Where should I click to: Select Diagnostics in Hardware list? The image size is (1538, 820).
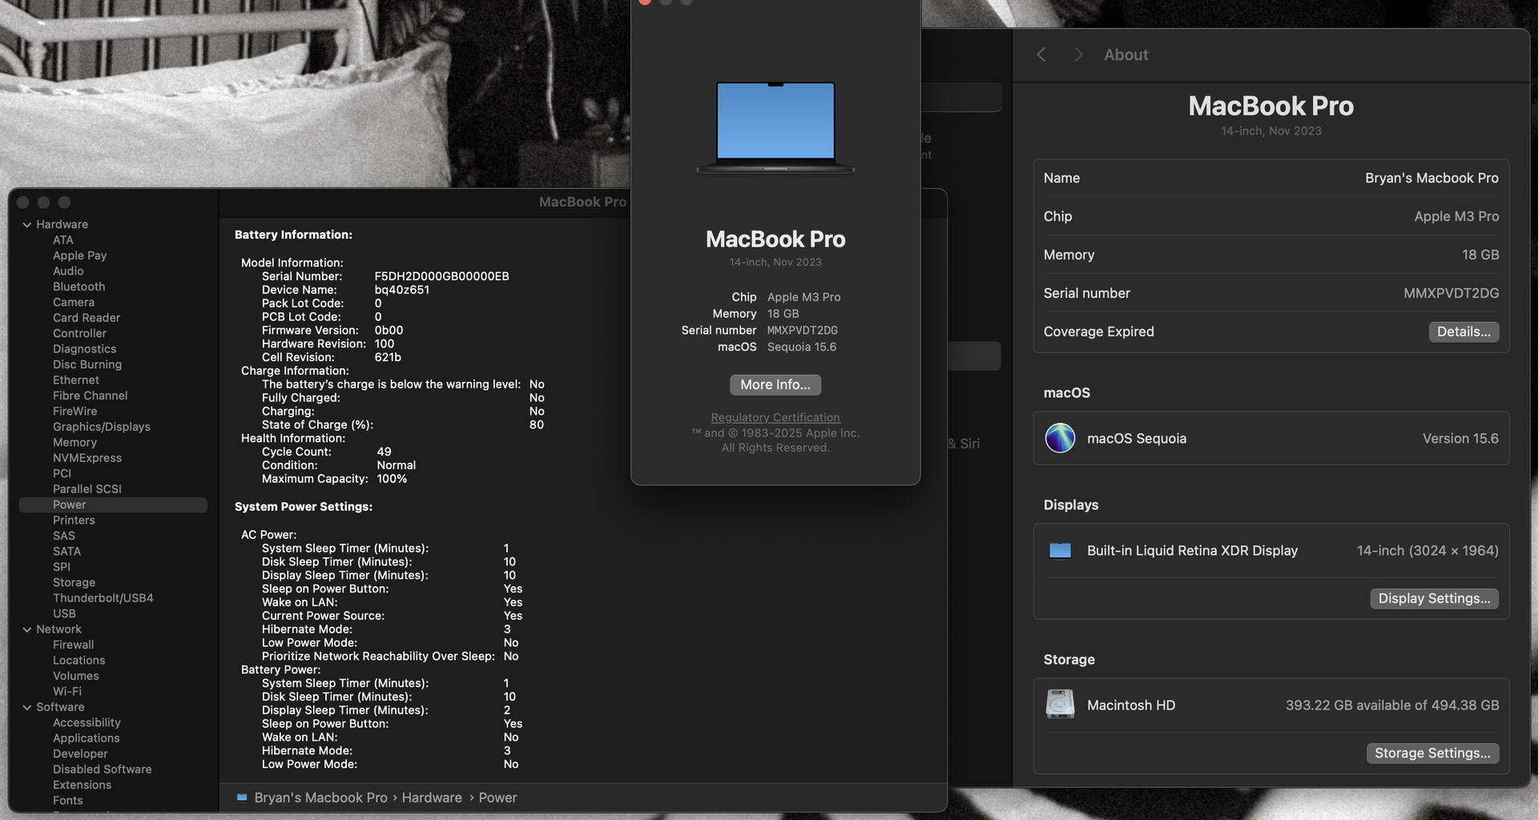(x=84, y=349)
